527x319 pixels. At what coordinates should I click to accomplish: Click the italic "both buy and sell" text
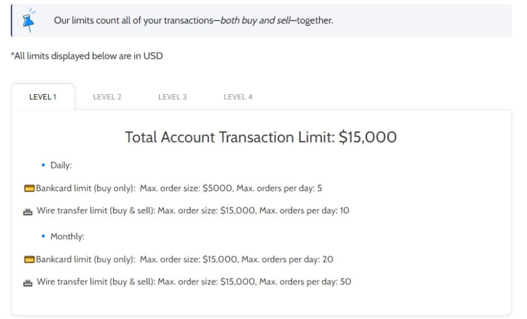[x=255, y=20]
